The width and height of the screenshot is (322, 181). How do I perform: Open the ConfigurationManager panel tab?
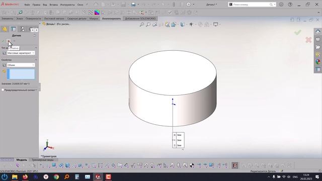22,29
